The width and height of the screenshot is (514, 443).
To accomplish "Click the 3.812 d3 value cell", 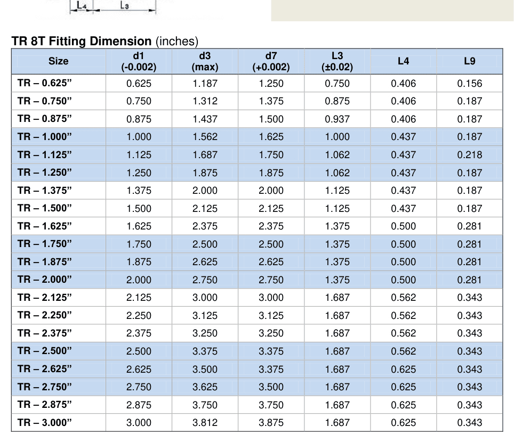I will click(205, 422).
